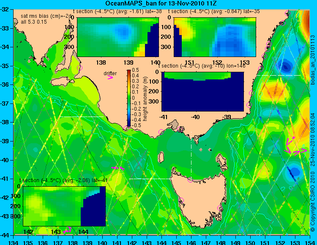Image resolution: width=317 pixels, height=245 pixels.
Task: Click the 'all 5.3 0.15' statistics text
Action: 34,22
